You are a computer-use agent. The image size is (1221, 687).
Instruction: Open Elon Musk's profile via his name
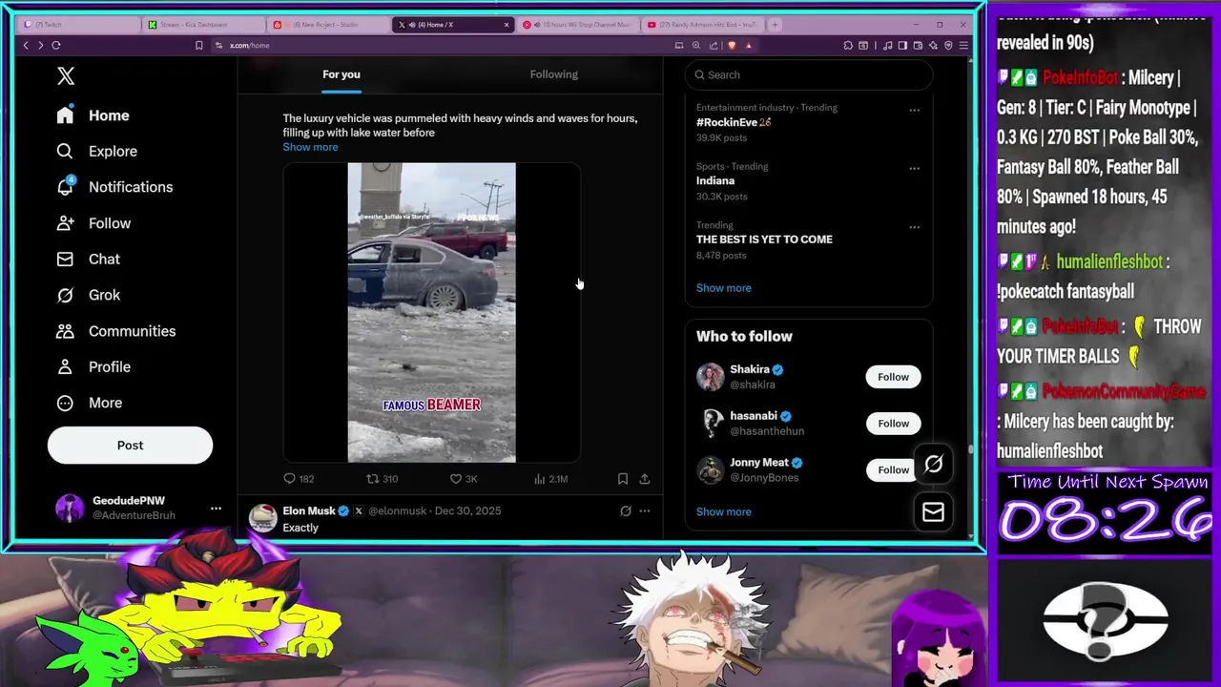[309, 510]
